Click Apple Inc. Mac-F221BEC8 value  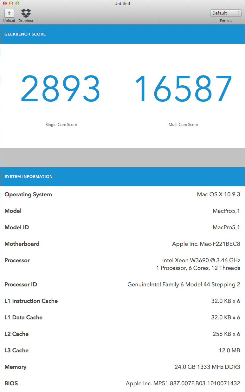[206, 244]
